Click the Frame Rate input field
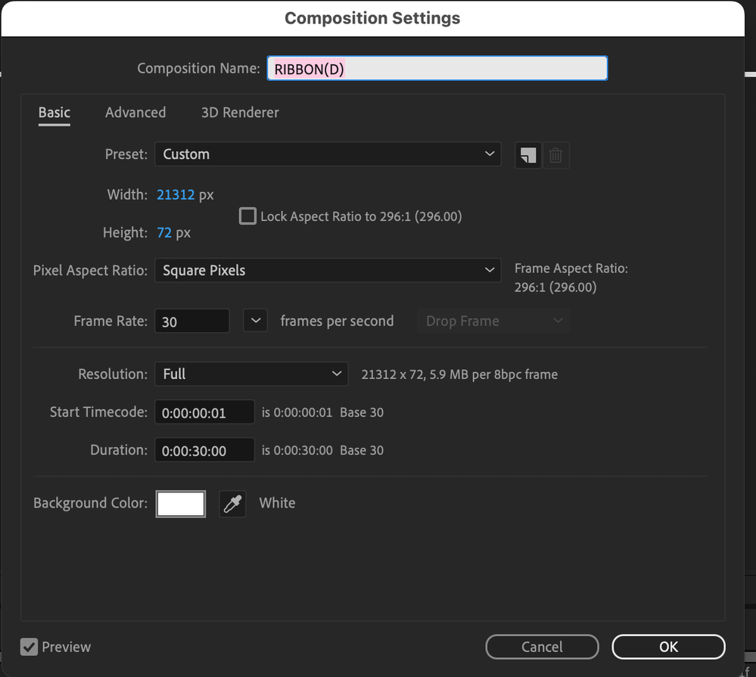This screenshot has height=677, width=756. tap(191, 321)
